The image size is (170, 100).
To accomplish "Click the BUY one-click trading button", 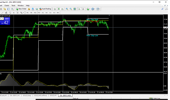I will [7, 19].
